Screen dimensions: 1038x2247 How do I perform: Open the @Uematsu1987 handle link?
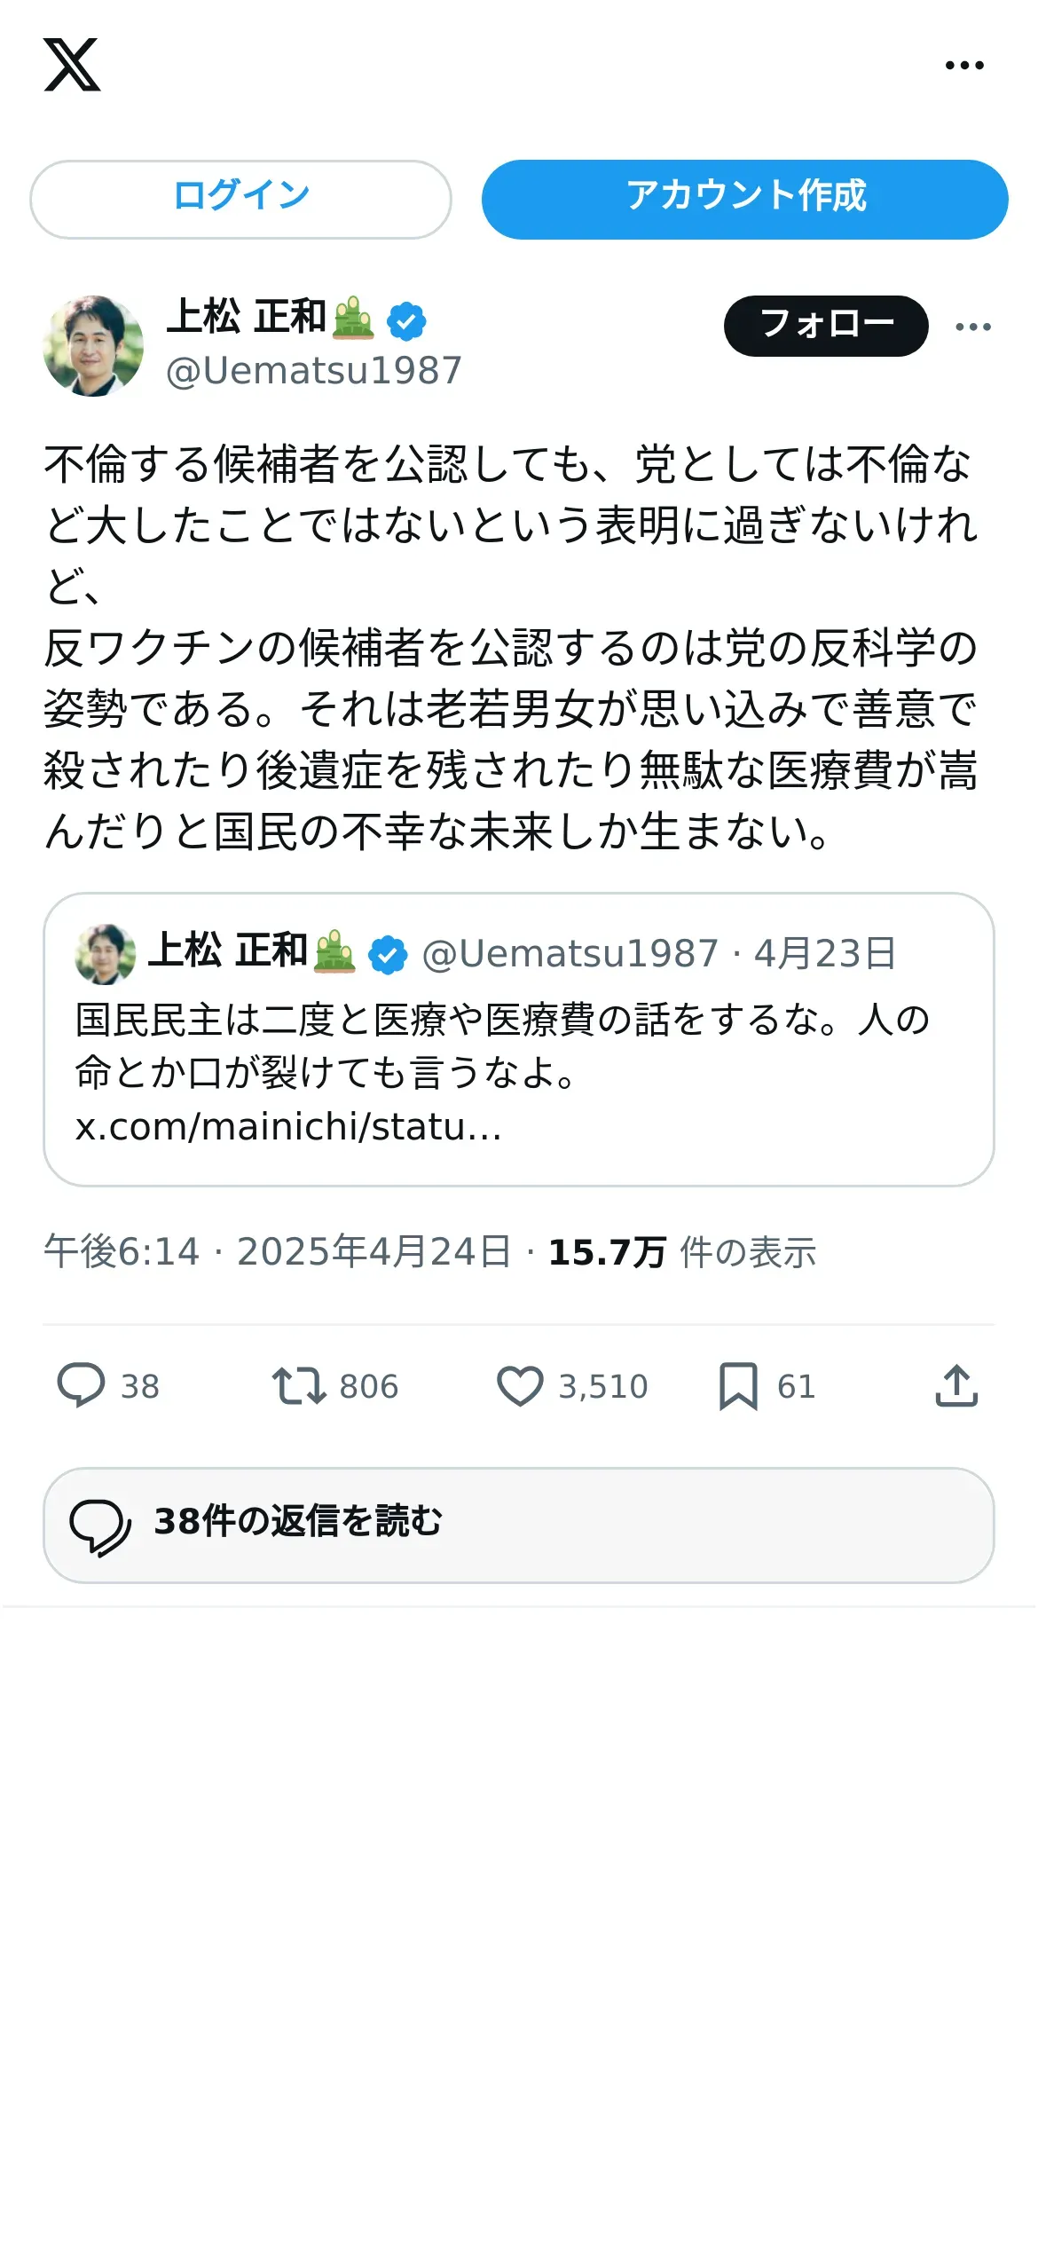[x=314, y=371]
